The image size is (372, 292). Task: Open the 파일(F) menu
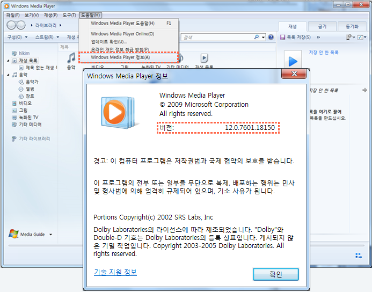12,15
